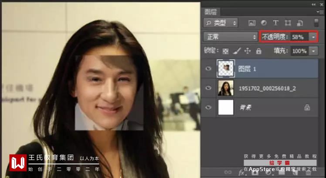
Task: Click the create new layer icon
Action: tap(295, 172)
